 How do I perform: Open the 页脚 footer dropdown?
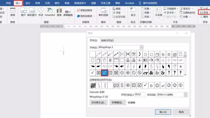pyautogui.click(x=146, y=13)
